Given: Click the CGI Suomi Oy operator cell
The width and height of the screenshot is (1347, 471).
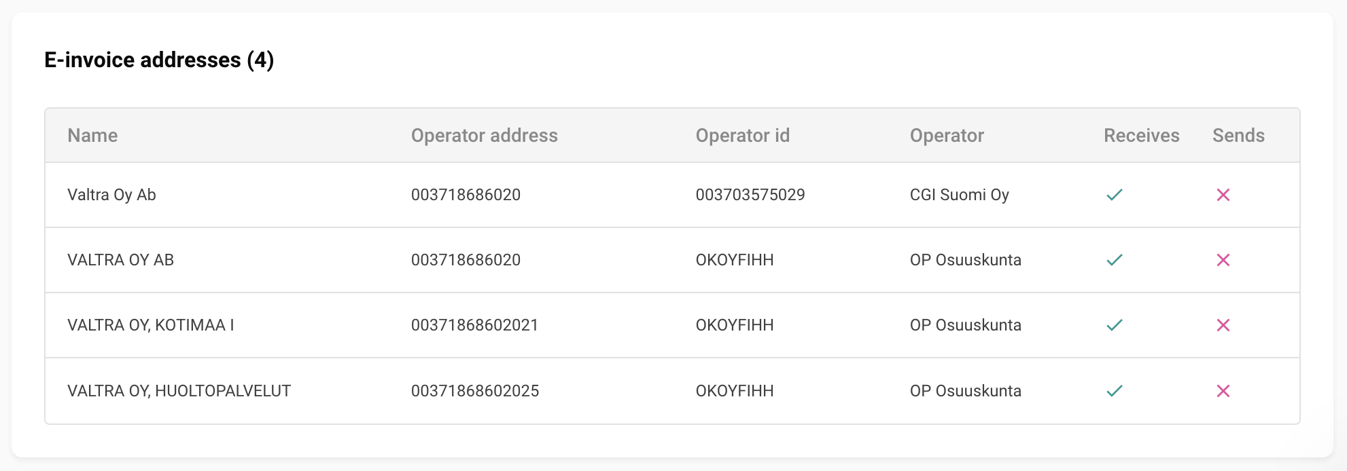Looking at the screenshot, I should click(959, 195).
